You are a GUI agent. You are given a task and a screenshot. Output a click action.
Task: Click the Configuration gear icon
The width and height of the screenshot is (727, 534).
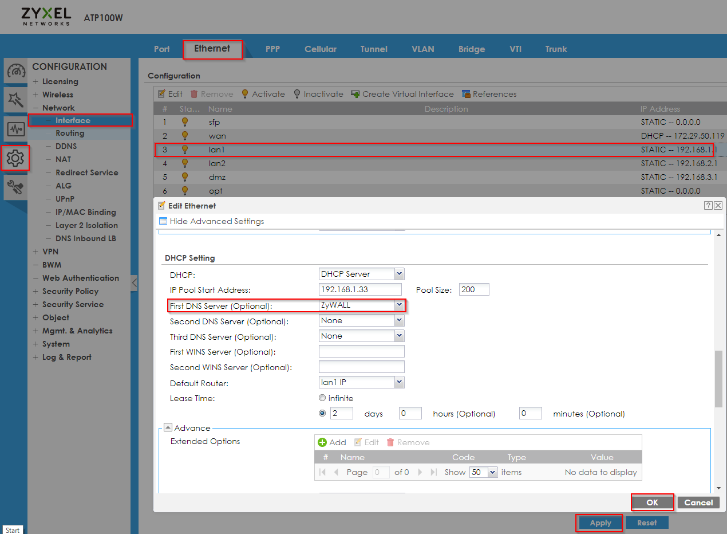pos(15,158)
